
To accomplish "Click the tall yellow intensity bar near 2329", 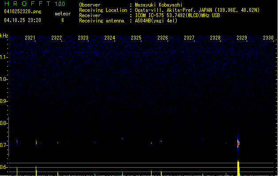I will tap(238, 168).
